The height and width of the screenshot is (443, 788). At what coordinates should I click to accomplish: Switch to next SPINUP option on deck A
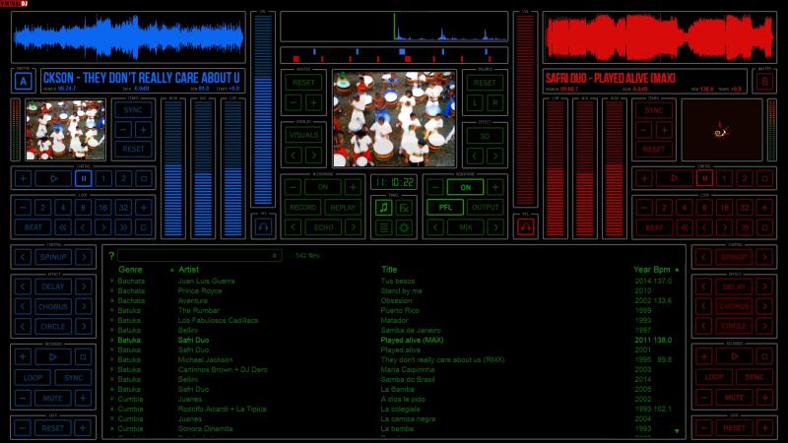pos(84,257)
